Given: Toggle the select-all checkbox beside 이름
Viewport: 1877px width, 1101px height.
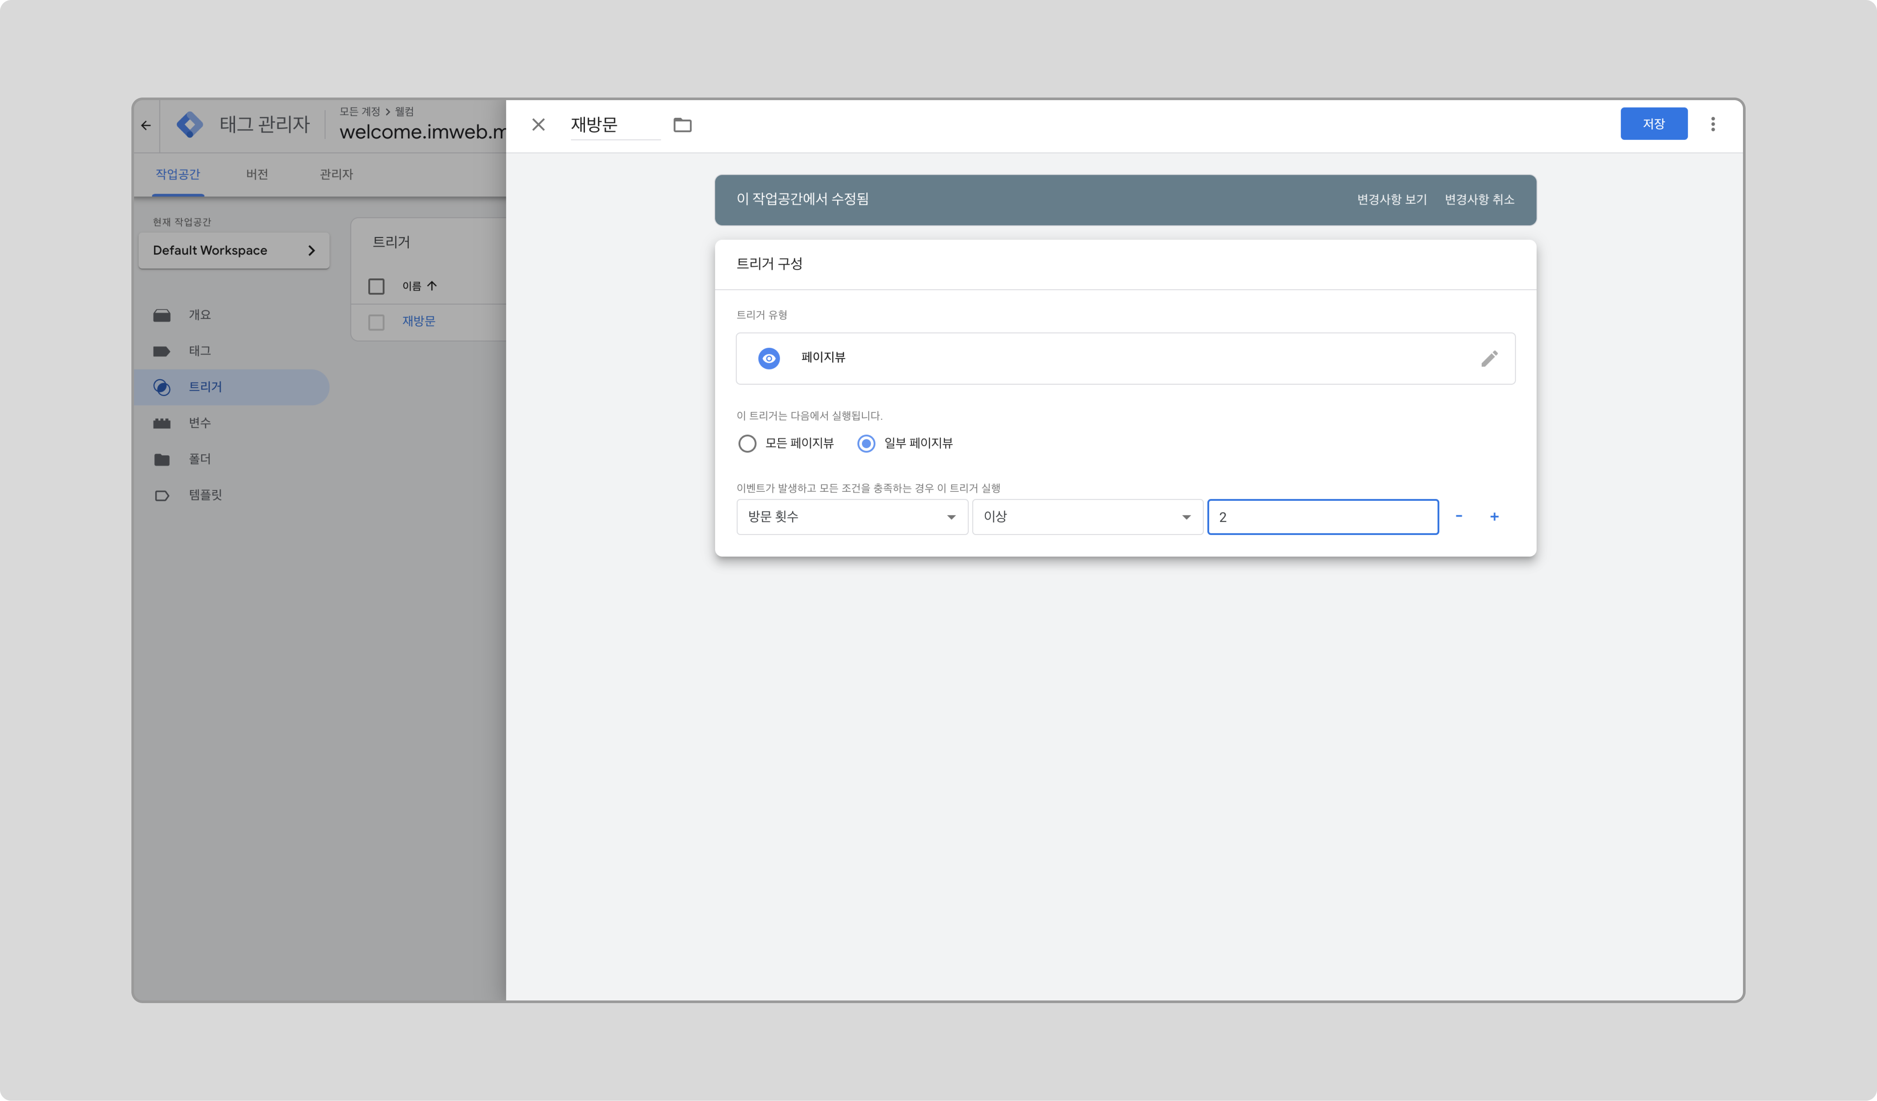Looking at the screenshot, I should tap(376, 286).
